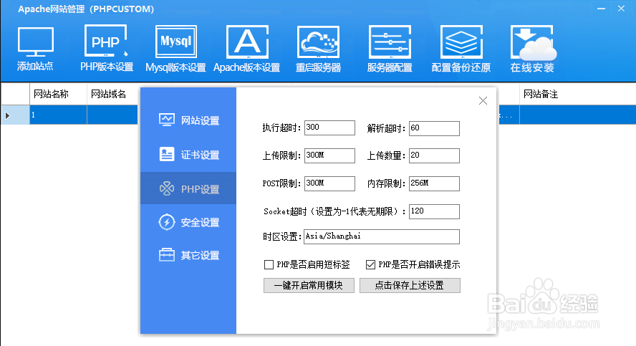Viewport: 636px width, 346px height.
Task: Focus the POST限制 input field
Action: [329, 184]
